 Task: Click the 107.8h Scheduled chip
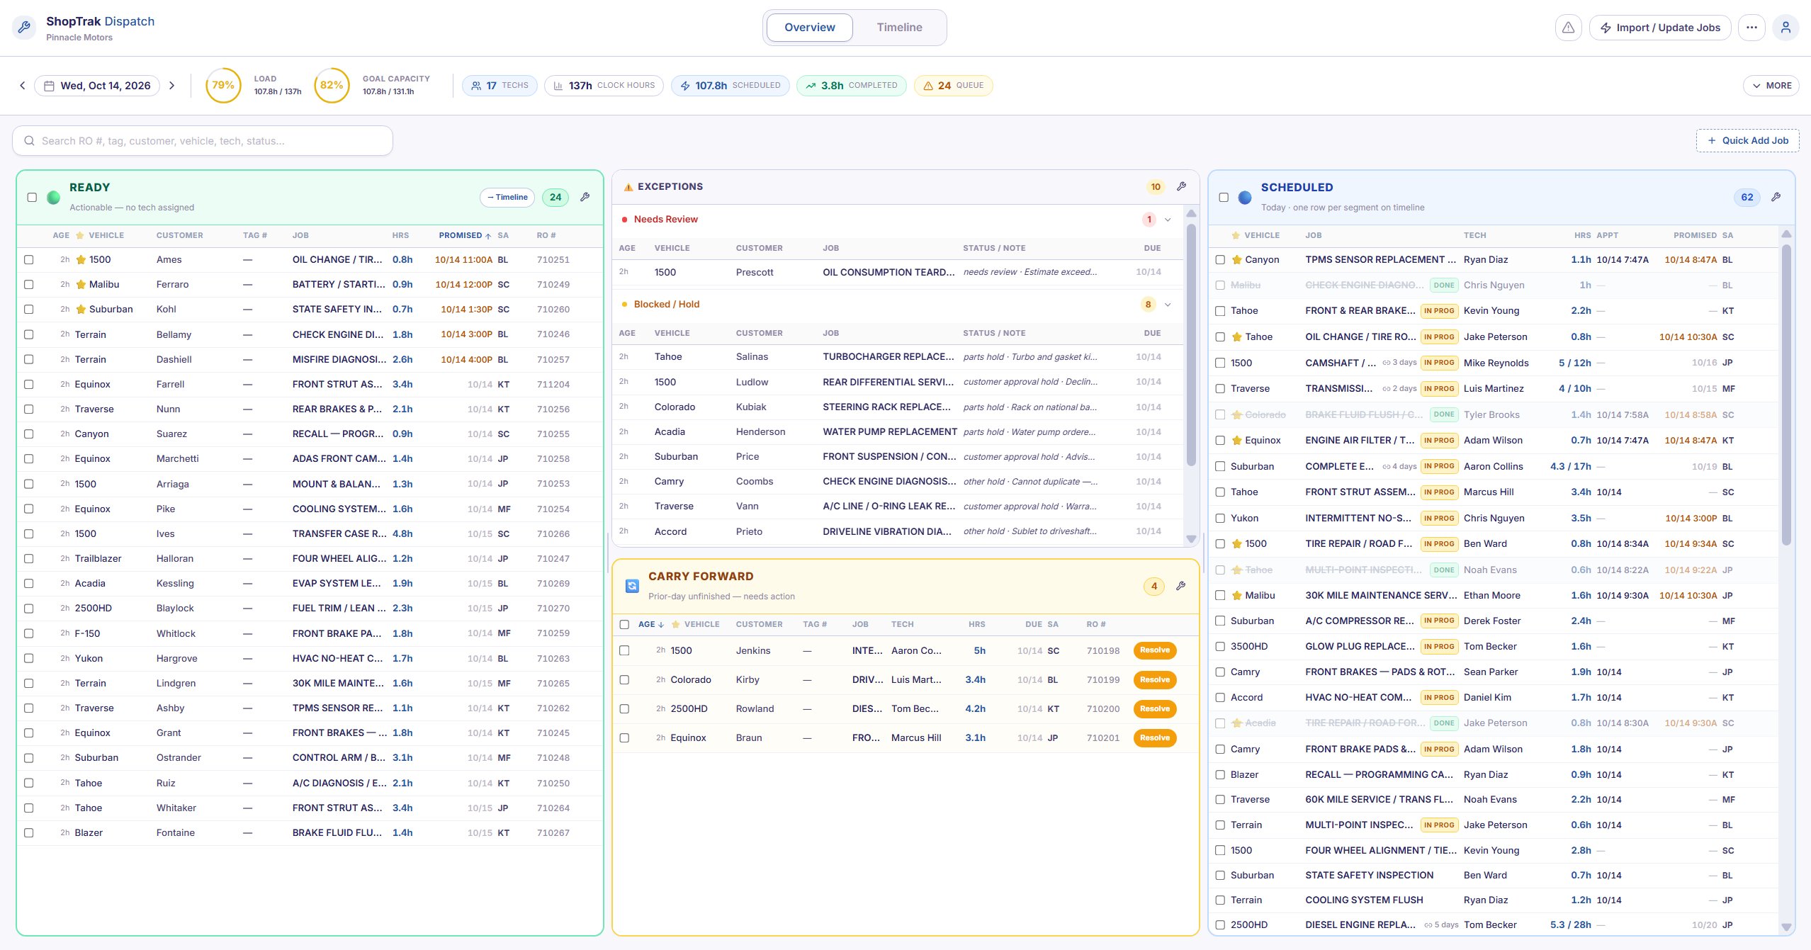pos(730,86)
